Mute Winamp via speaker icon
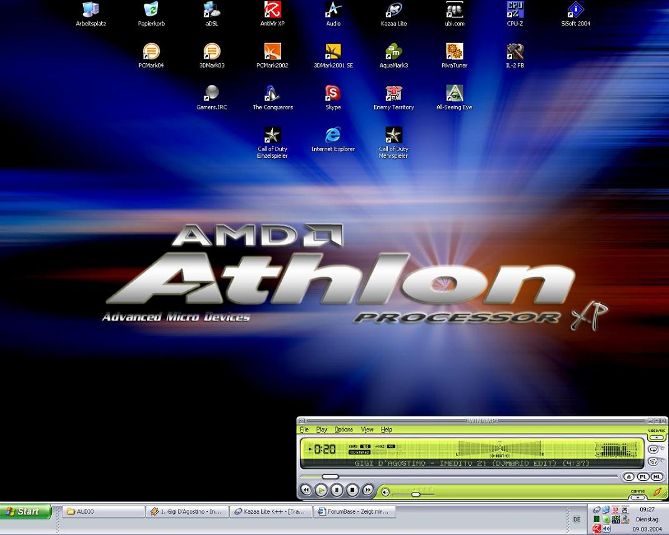Viewport: 669px width, 535px height. (x=385, y=493)
